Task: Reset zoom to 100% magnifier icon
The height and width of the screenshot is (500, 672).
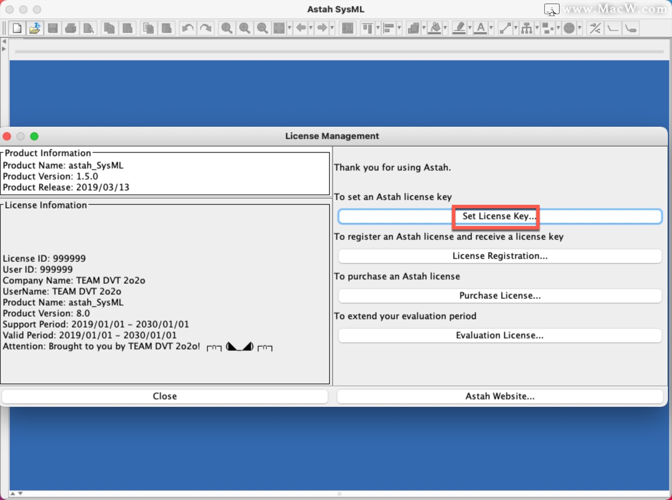Action: pyautogui.click(x=226, y=28)
